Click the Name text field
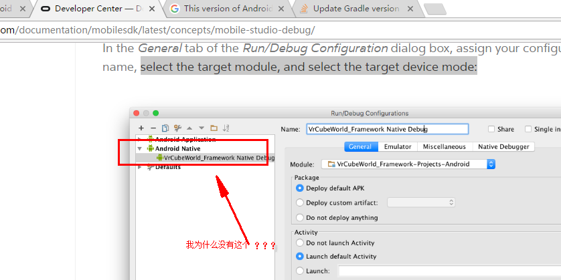Screen dimensions: 561x280 click(388, 129)
